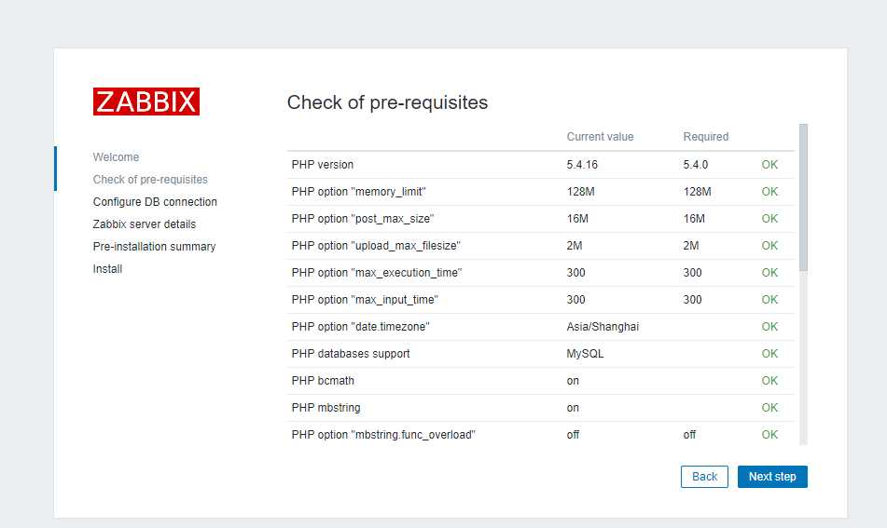Screen dimensions: 887x528
Task: Go to the Welcome step
Action: coord(116,157)
